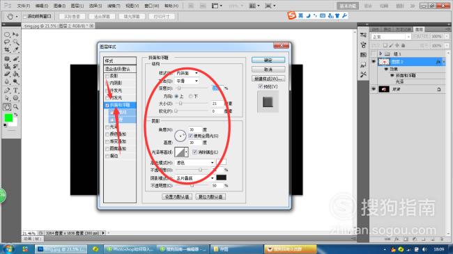Open the 样式 内斜面 dropdown
453x254 pixels.
tap(187, 73)
